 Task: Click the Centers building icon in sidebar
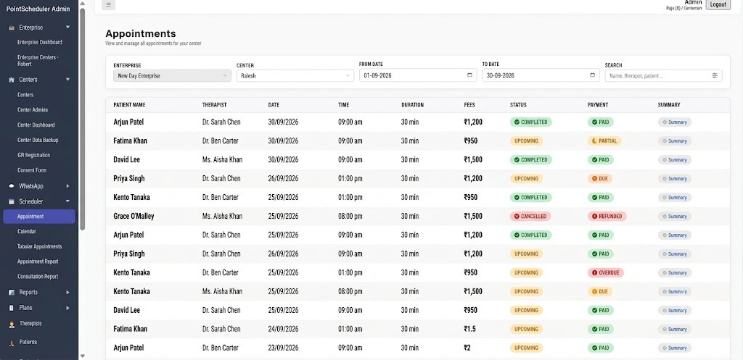coord(12,80)
